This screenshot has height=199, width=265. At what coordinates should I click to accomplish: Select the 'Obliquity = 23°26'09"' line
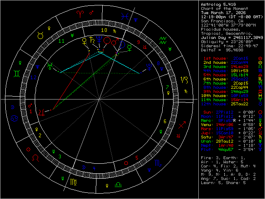point(227,42)
